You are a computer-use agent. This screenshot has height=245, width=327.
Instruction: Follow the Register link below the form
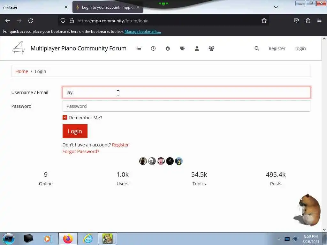[x=120, y=145]
